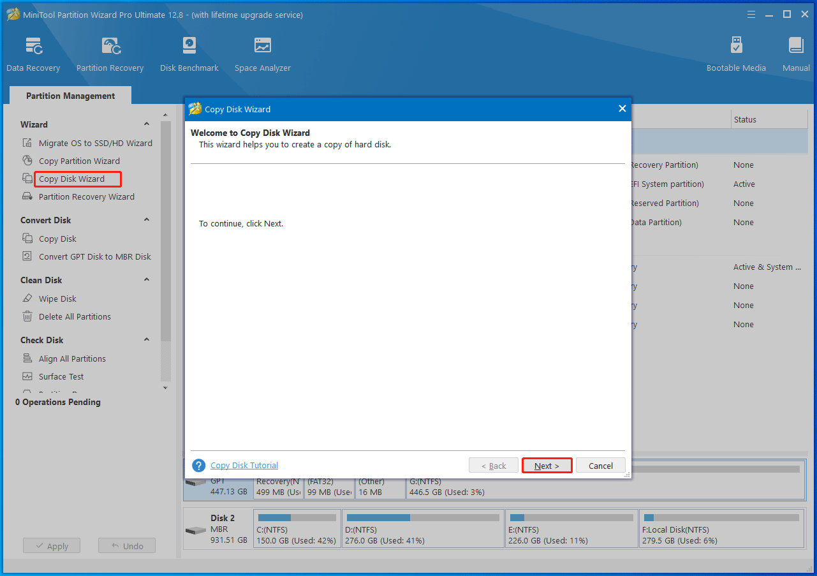The height and width of the screenshot is (576, 817).
Task: Click 'Active & System' status cell
Action: (x=767, y=267)
